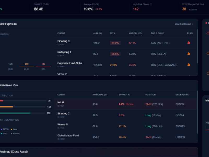The width and height of the screenshot is (209, 157).
Task: Click the red alert triangle in right panel
Action: click(208, 33)
